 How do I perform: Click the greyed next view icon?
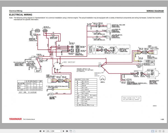pos(74,131)
